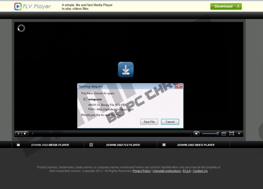Click the green Download button

226,6
